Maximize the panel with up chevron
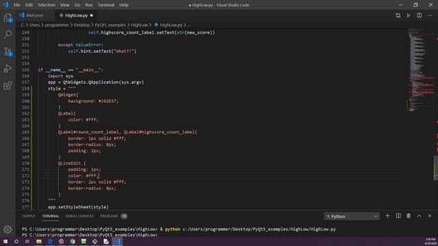Screen dimensions: 438x246 pos(420,216)
